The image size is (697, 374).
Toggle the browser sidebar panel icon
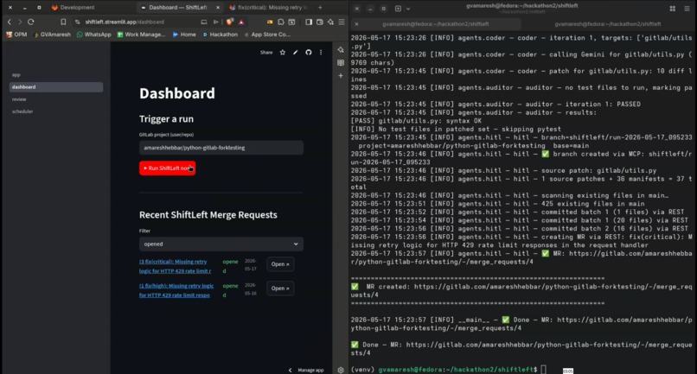coord(309,22)
